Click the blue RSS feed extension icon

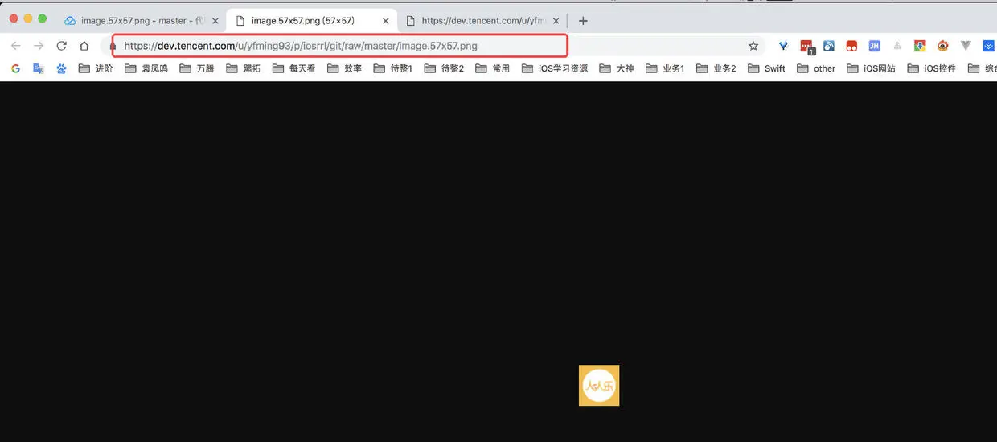pyautogui.click(x=829, y=46)
